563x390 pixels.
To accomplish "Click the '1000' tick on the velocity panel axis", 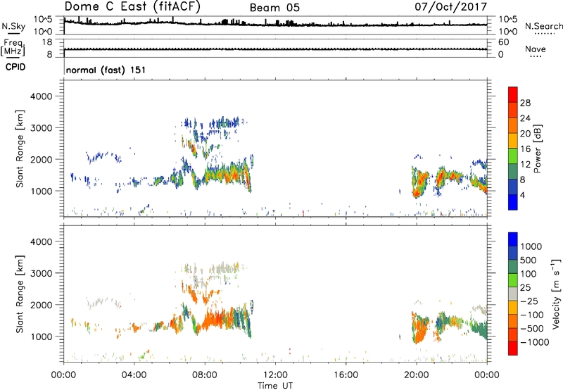I will click(x=41, y=336).
